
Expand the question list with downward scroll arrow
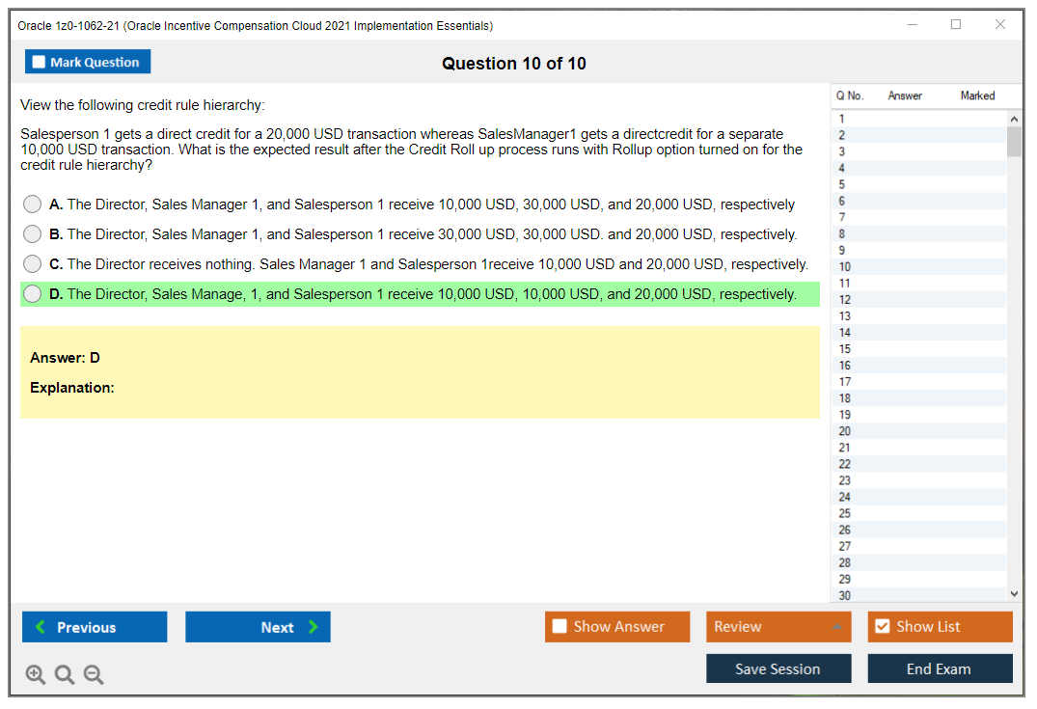tap(1014, 594)
